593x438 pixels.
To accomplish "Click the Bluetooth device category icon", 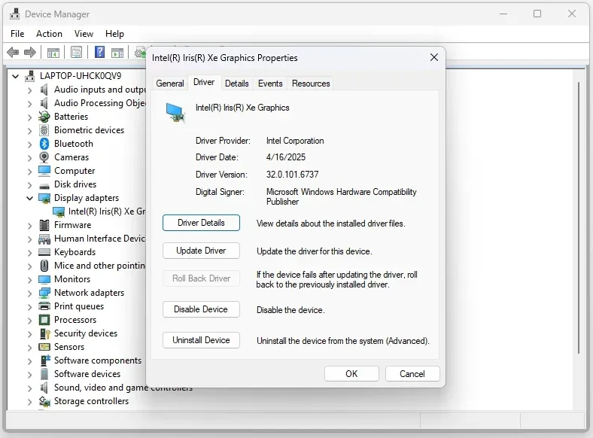I will [44, 144].
